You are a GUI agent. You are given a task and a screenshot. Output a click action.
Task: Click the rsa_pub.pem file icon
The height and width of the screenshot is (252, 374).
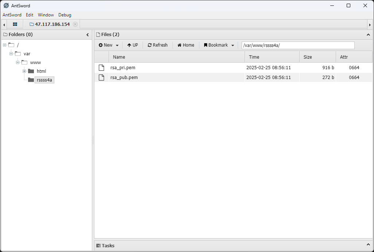(101, 78)
